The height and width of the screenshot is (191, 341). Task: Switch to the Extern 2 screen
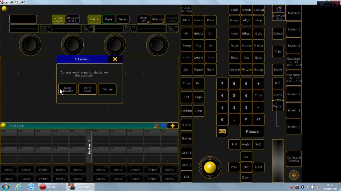[294, 46]
